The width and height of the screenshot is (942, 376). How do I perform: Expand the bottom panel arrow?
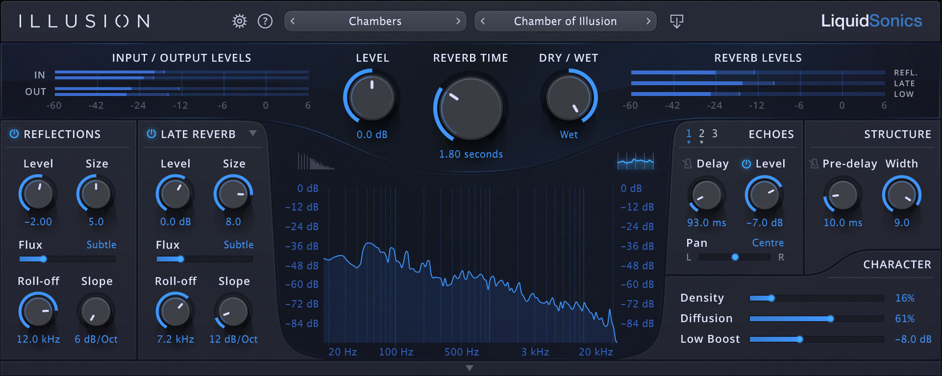point(470,368)
